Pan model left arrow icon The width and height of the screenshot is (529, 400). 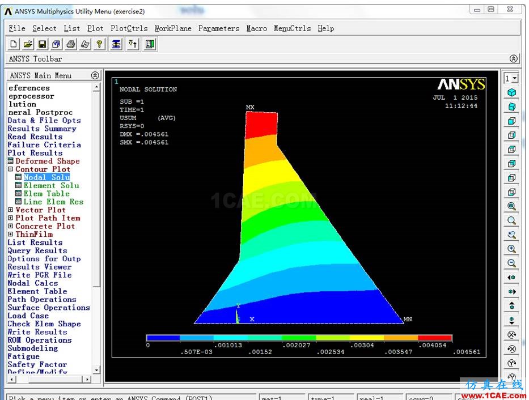[512, 278]
